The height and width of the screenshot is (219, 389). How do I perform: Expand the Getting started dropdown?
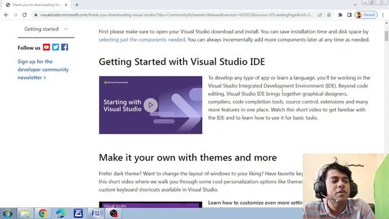tap(46, 29)
